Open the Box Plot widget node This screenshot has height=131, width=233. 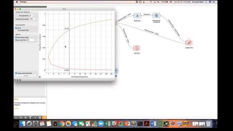(137, 48)
